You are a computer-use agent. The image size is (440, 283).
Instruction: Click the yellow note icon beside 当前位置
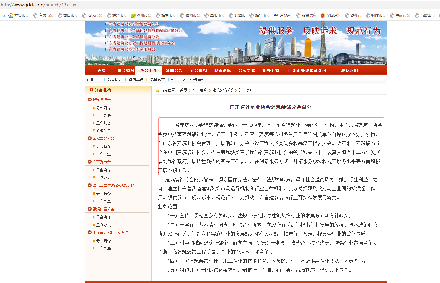(157, 90)
